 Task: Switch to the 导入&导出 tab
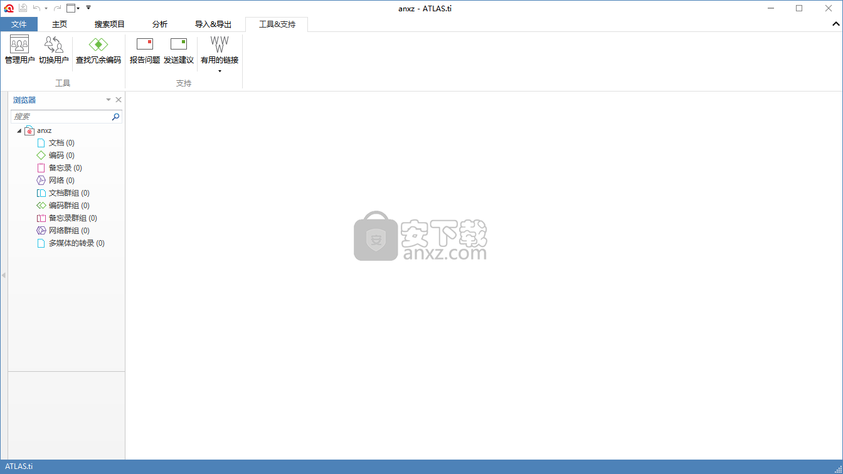pyautogui.click(x=213, y=24)
